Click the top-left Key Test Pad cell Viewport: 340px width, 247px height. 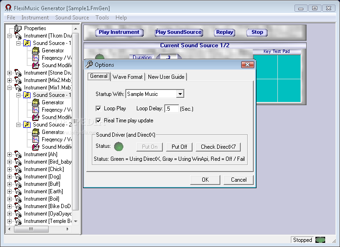pos(266,67)
